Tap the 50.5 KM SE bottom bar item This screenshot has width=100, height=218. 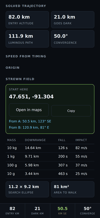[63, 211]
